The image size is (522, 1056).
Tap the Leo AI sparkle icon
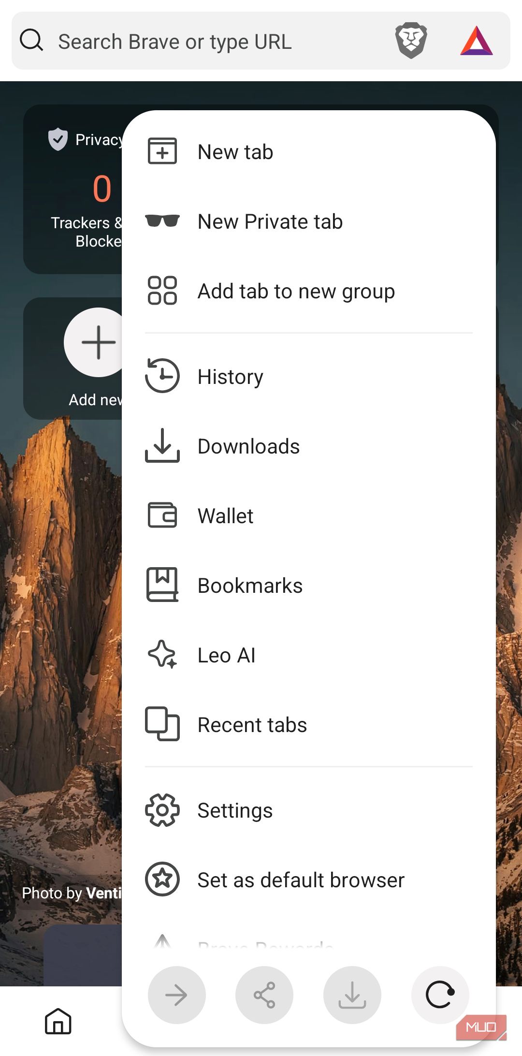pyautogui.click(x=162, y=654)
